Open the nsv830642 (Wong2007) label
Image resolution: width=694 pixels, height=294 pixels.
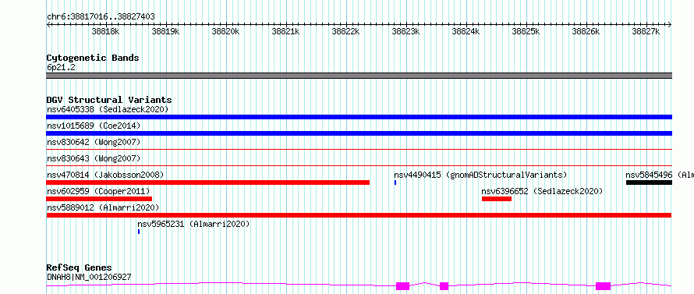94,142
